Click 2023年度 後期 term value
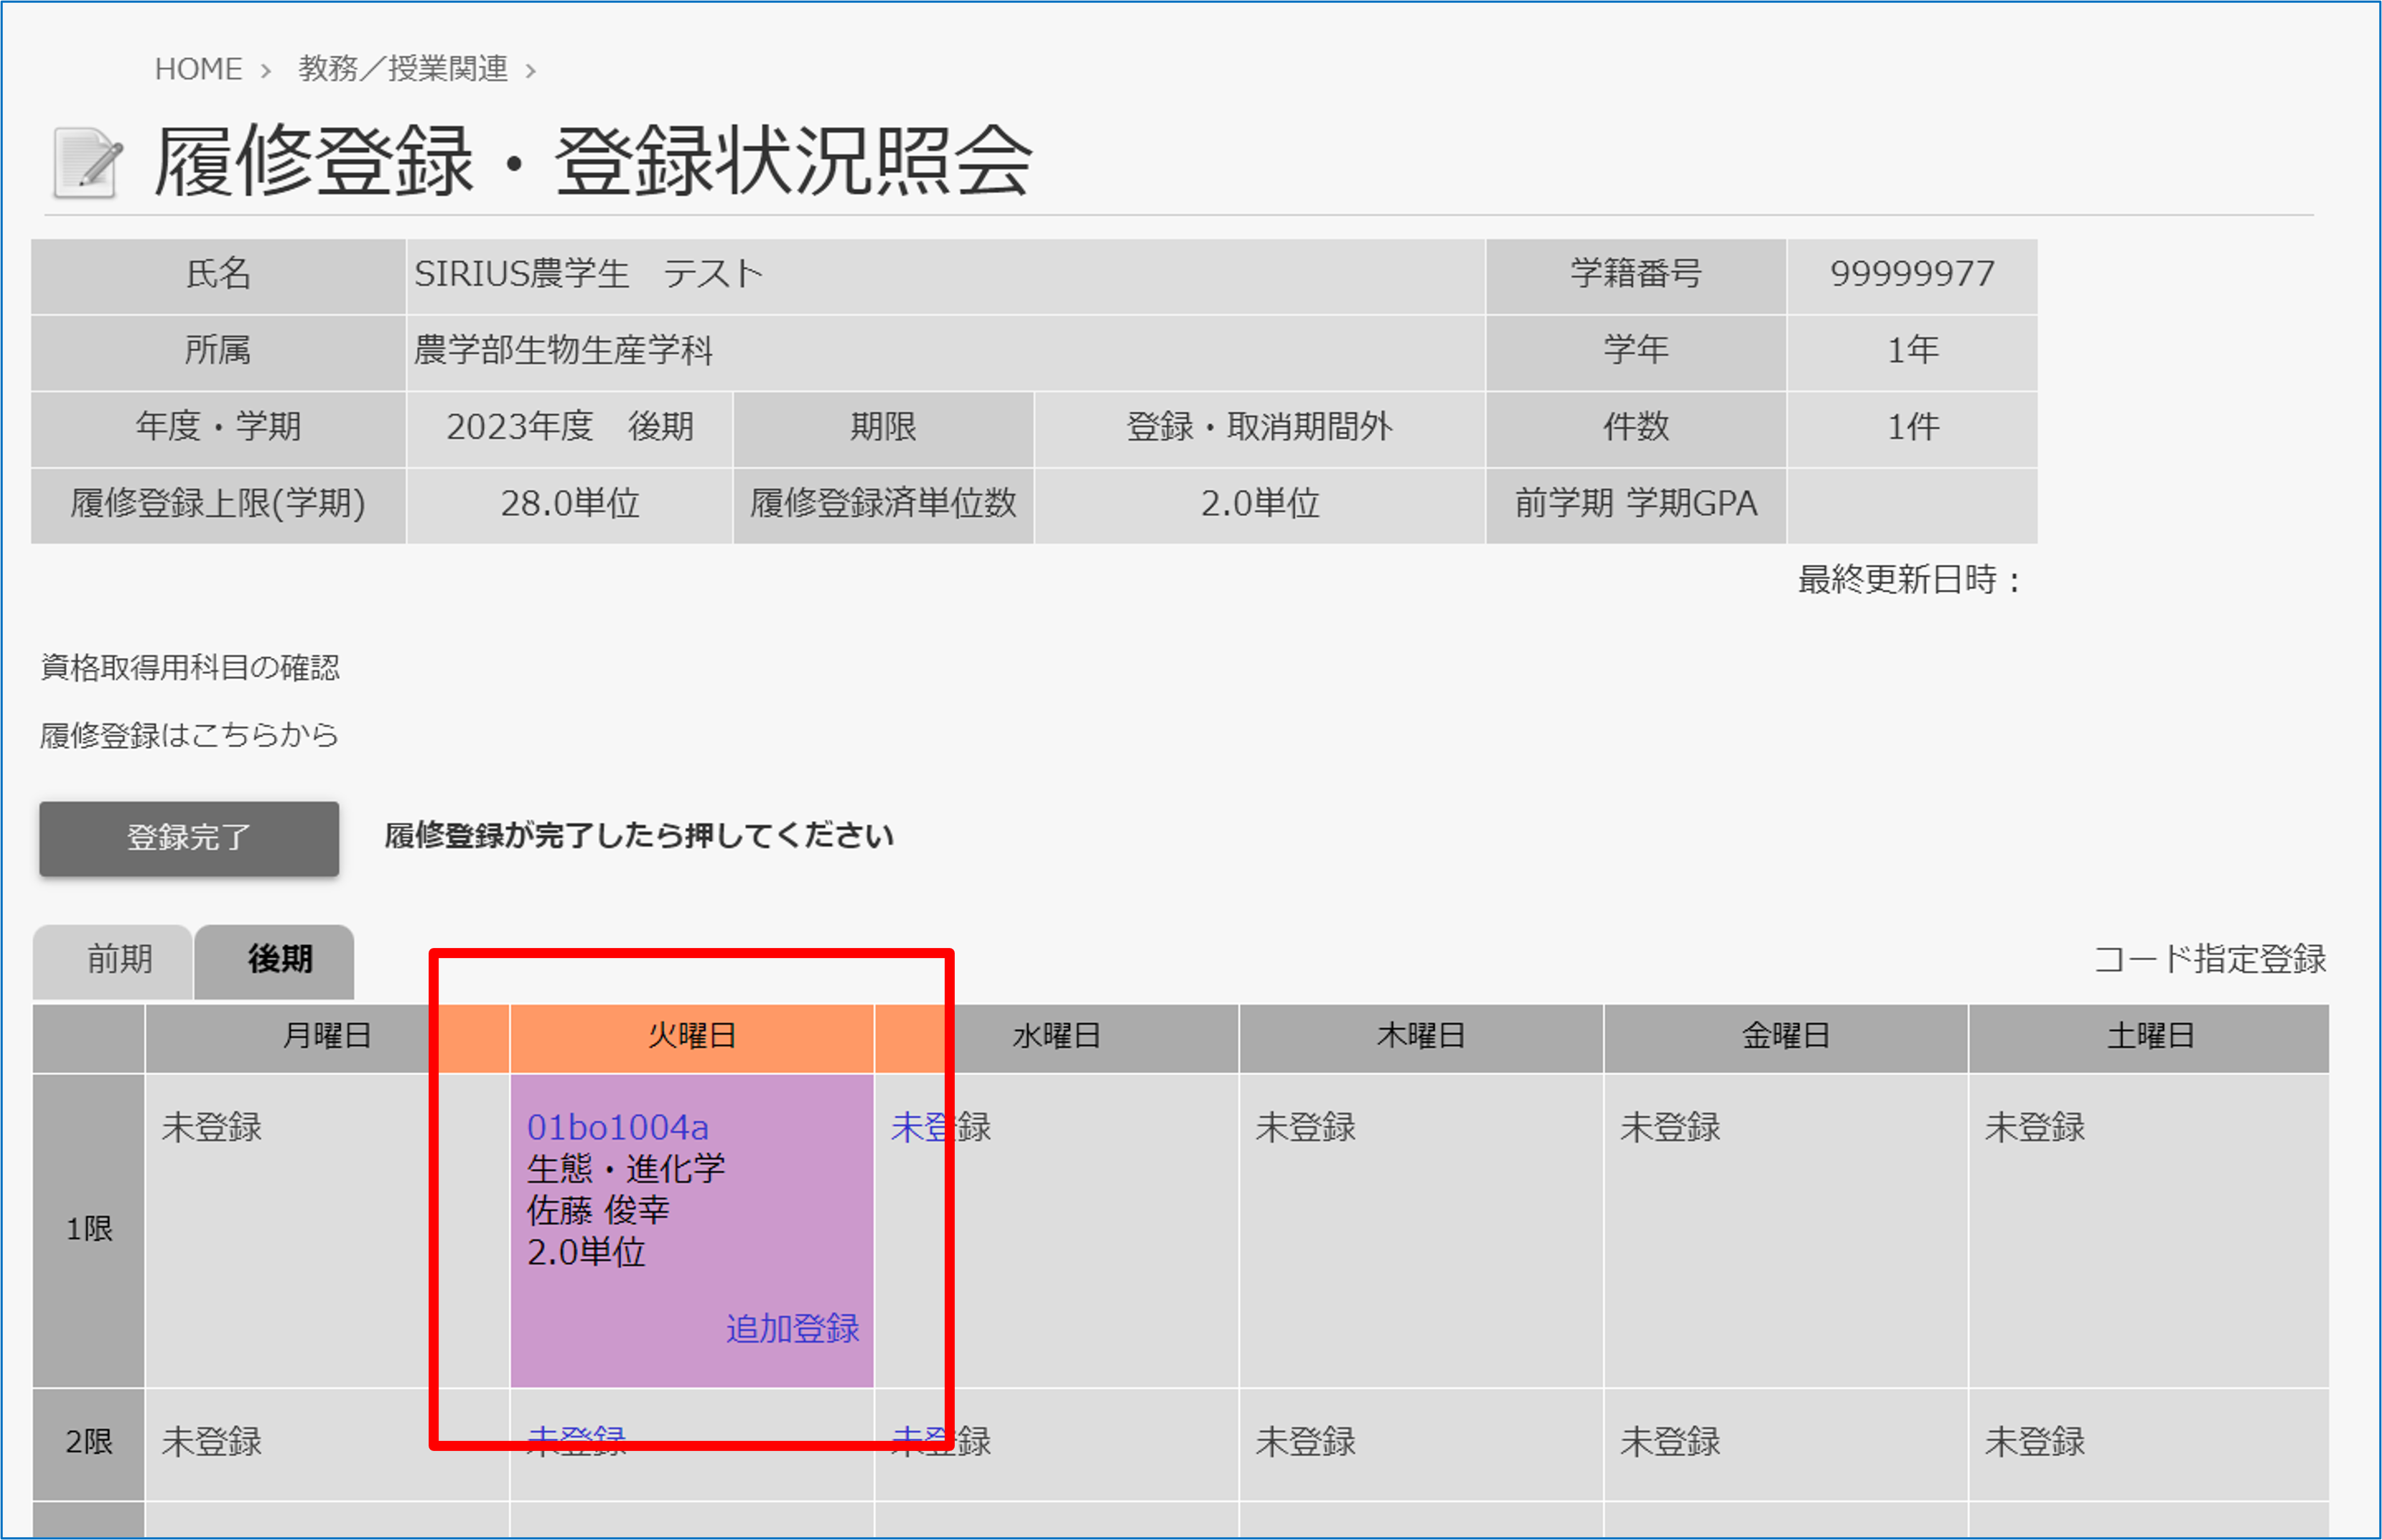Screen dimensions: 2382x1540 point(569,427)
